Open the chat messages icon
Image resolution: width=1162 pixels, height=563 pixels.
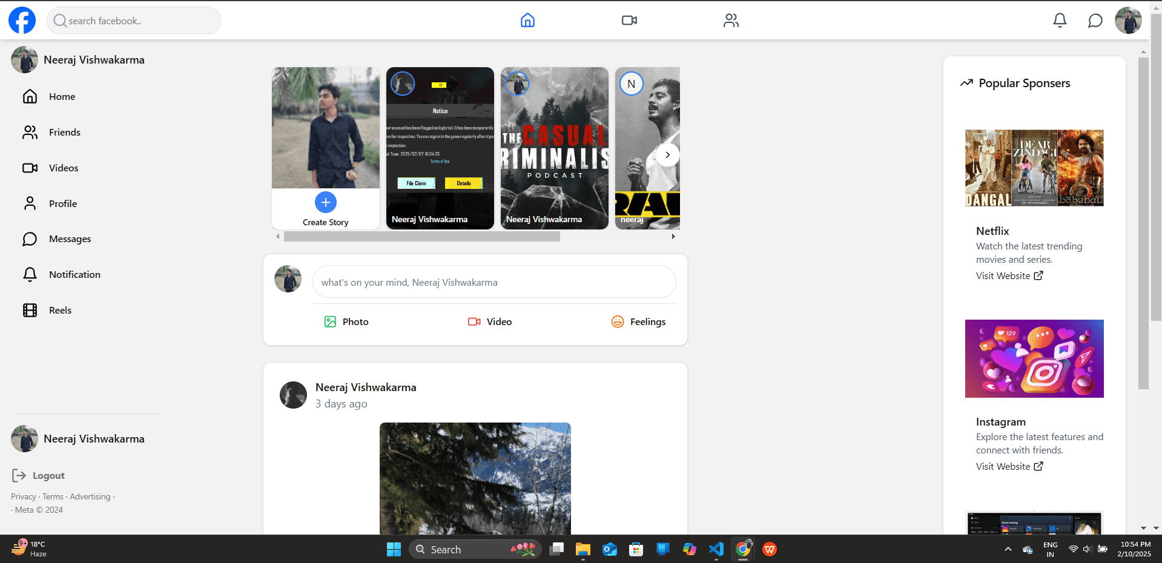pos(1095,20)
